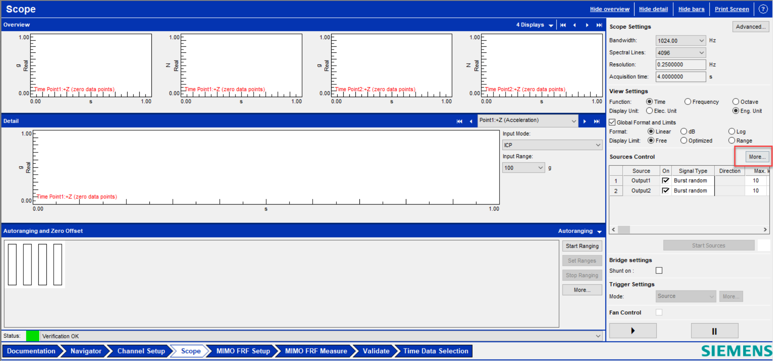
Task: Click Hide bars link
Action: tap(691, 9)
